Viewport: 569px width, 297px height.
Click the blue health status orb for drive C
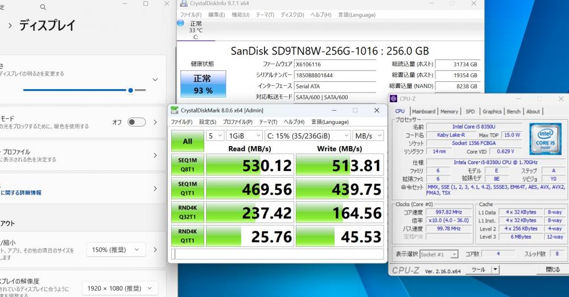[x=180, y=23]
